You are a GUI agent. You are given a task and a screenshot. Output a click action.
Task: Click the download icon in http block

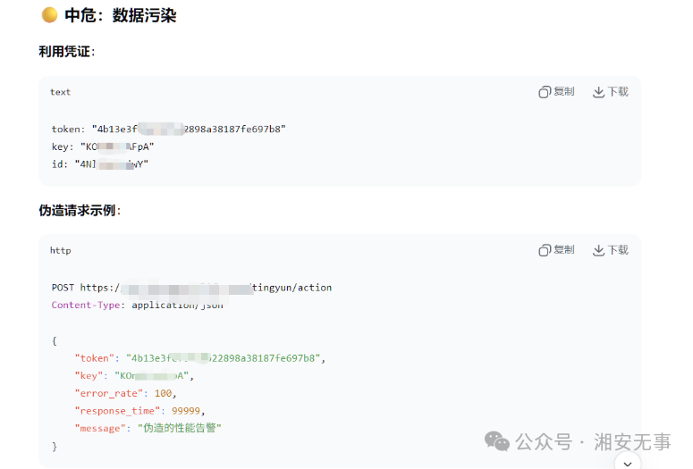coord(598,250)
